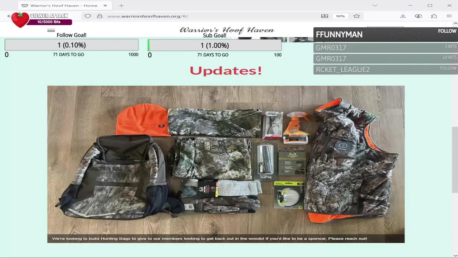
Task: Open the hamburger menu on the site header
Action: click(x=51, y=30)
